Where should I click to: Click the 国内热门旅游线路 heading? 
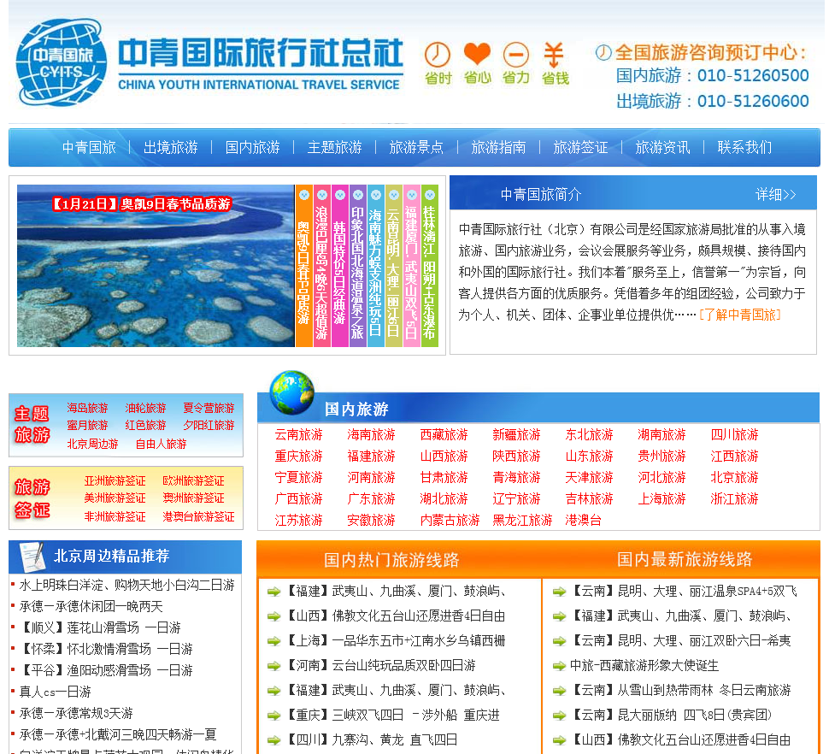pos(391,560)
